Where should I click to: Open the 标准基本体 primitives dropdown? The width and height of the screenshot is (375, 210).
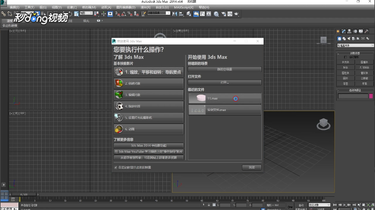[x=355, y=45]
